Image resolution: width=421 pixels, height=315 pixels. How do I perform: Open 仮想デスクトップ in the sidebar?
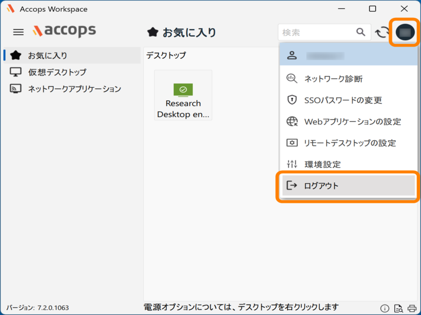pos(72,72)
